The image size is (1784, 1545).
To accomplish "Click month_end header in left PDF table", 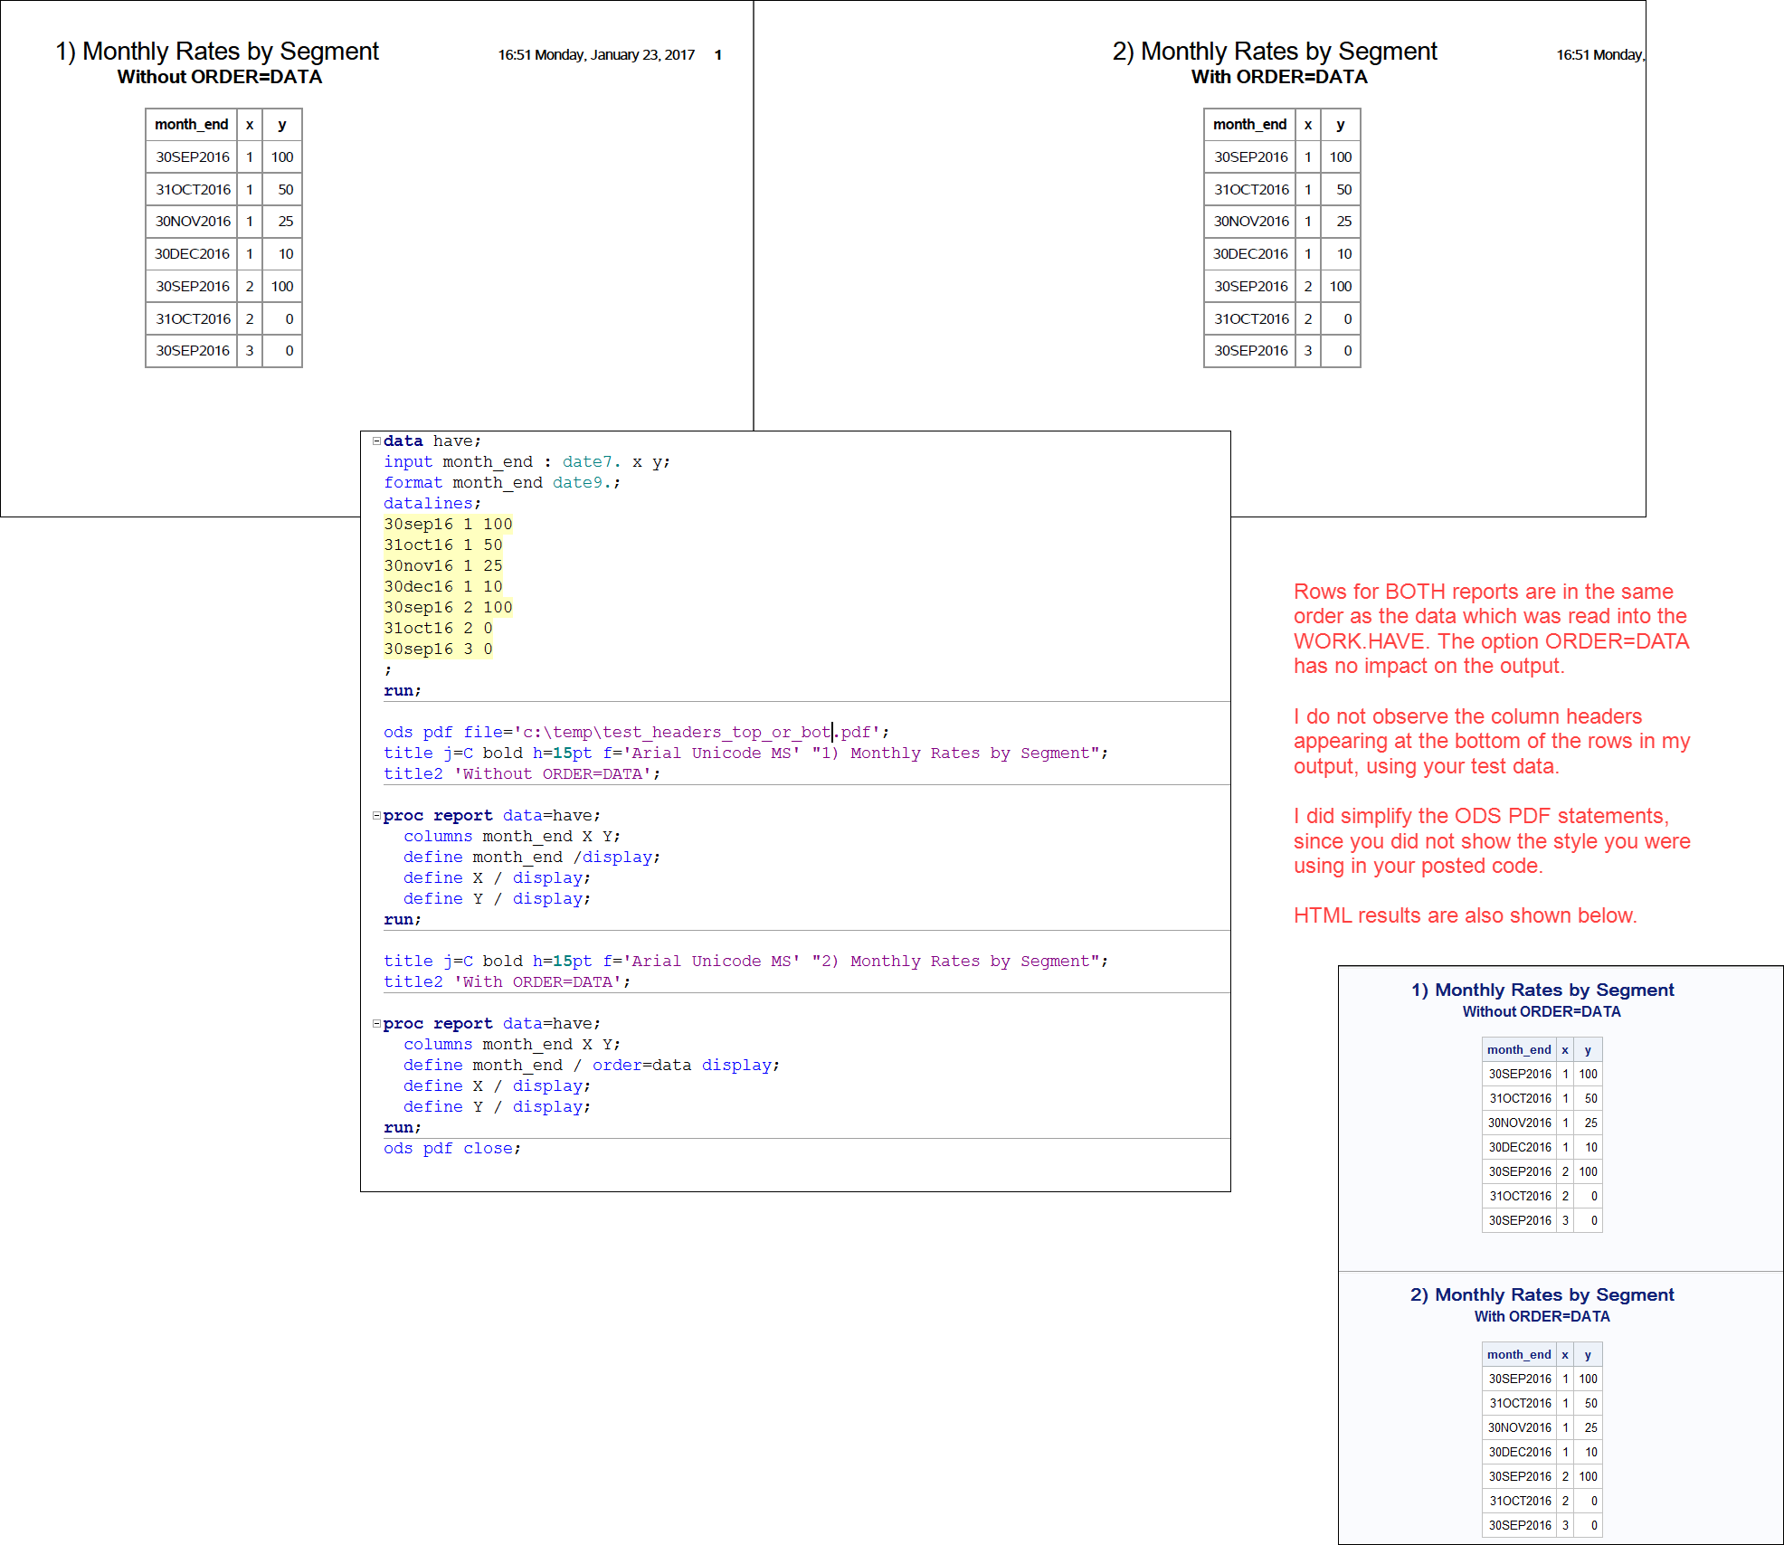I will (x=191, y=125).
